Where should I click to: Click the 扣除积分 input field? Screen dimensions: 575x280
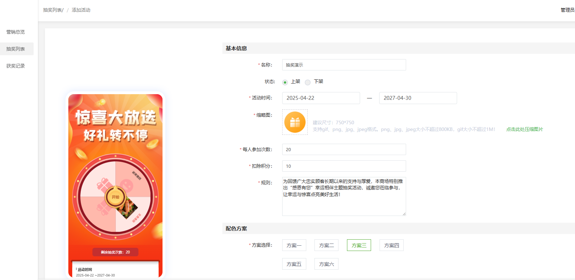[x=344, y=166]
